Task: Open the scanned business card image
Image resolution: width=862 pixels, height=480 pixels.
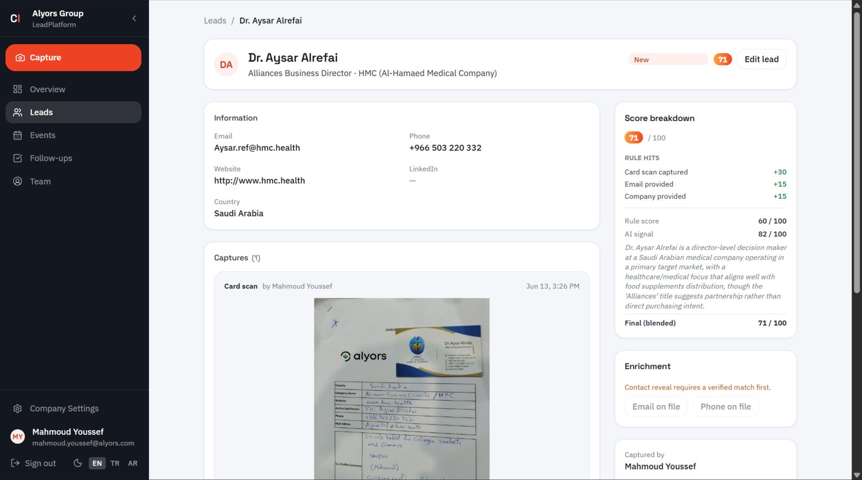Action: (x=402, y=388)
